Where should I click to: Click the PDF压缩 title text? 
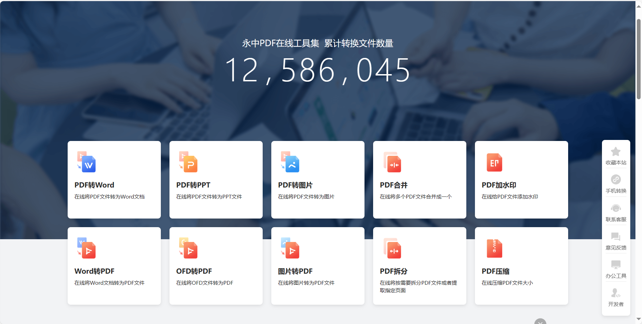point(496,271)
